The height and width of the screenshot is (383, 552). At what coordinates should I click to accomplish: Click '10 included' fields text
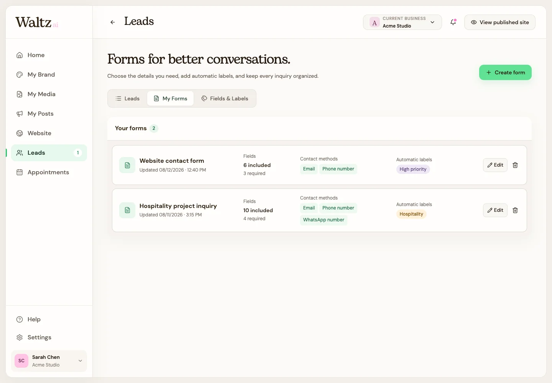click(258, 210)
